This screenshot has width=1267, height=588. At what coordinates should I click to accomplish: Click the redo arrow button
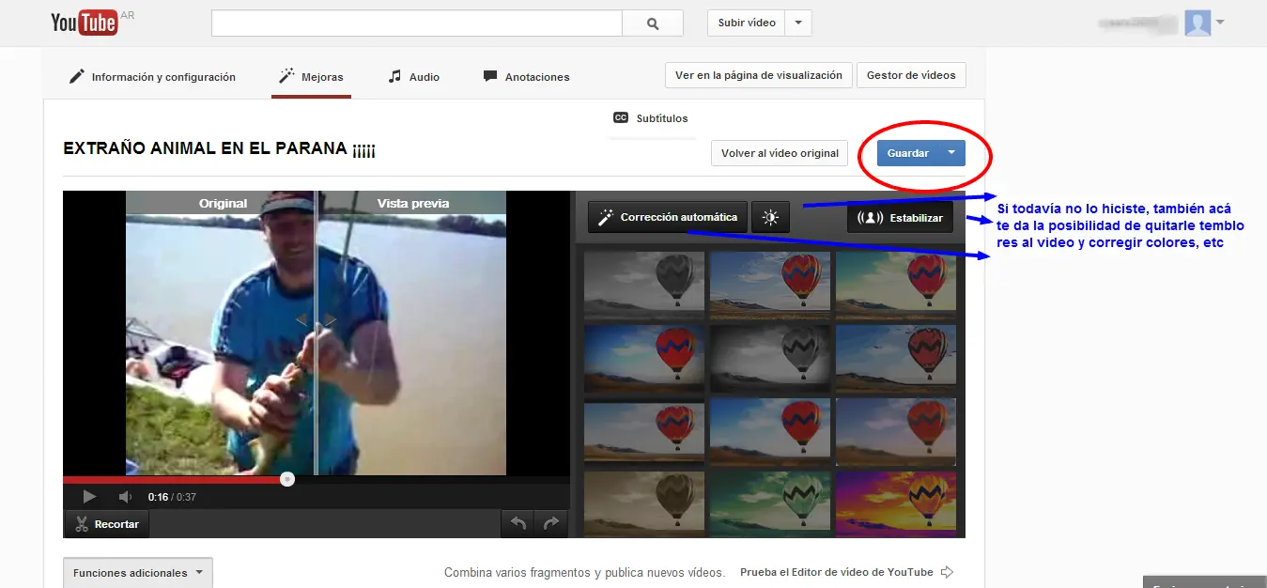pyautogui.click(x=551, y=524)
